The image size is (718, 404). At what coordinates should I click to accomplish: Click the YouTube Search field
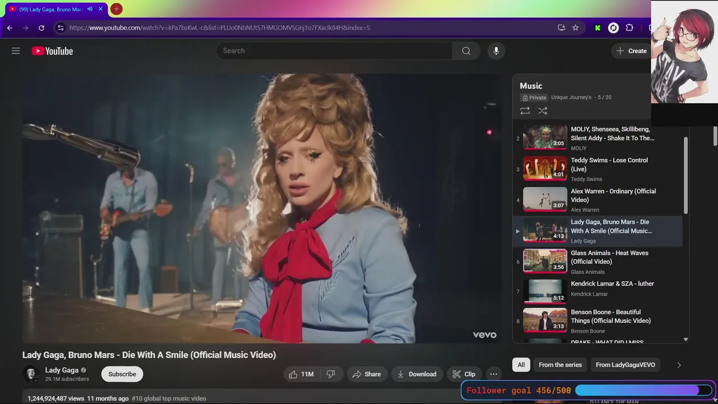click(334, 50)
